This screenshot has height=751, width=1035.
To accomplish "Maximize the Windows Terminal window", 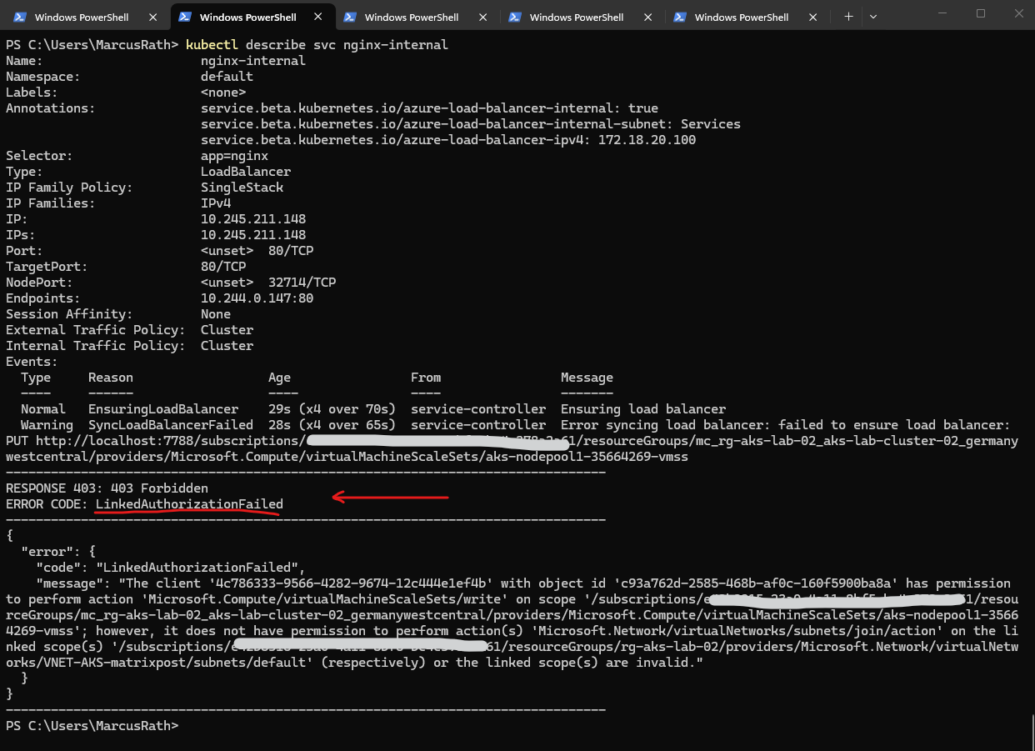I will point(980,13).
